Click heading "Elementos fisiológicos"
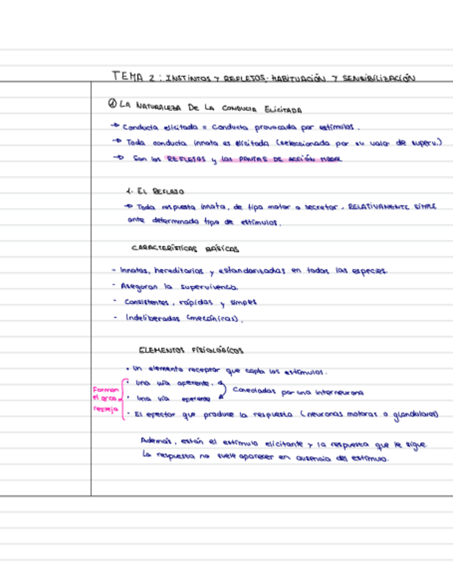The width and height of the screenshot is (453, 586). click(191, 350)
